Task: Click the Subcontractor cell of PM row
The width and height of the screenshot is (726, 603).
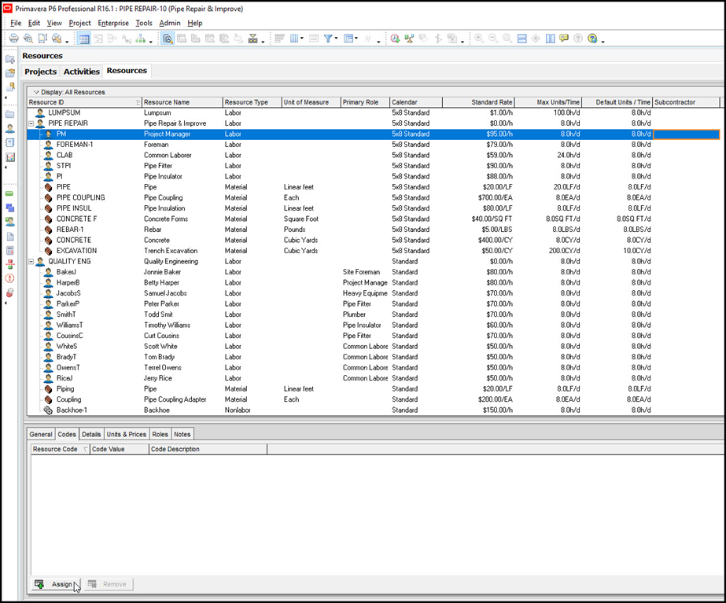Action: pos(686,134)
